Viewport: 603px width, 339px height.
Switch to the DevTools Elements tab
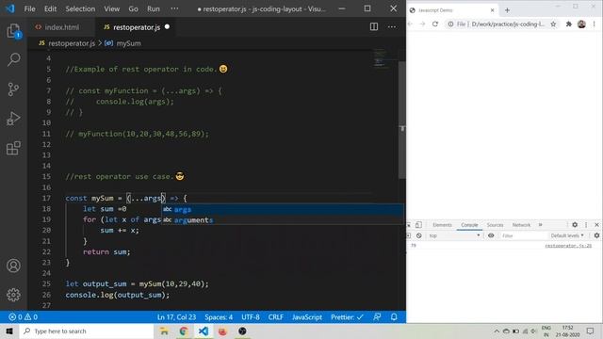coord(442,225)
